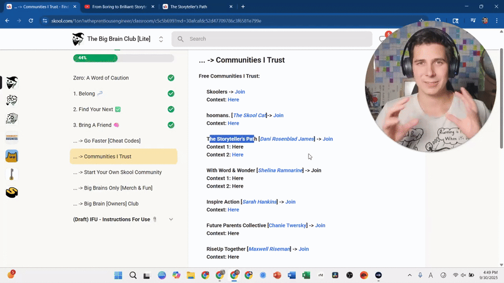Click the 44% progress bar
504x283 pixels.
pos(124,58)
